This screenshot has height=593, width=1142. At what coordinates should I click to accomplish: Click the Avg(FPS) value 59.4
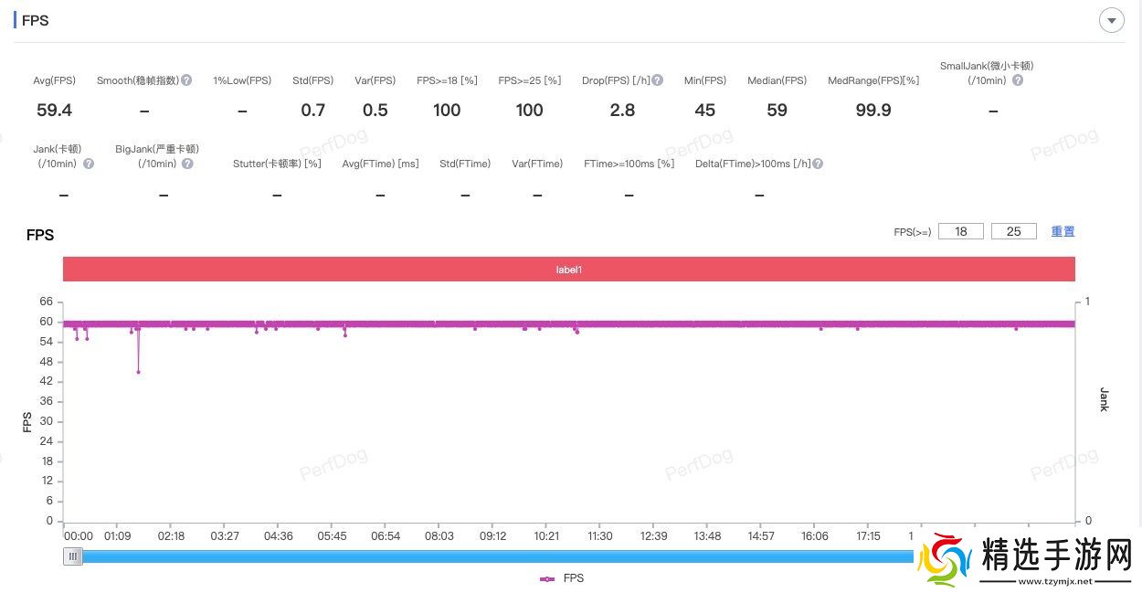point(54,111)
